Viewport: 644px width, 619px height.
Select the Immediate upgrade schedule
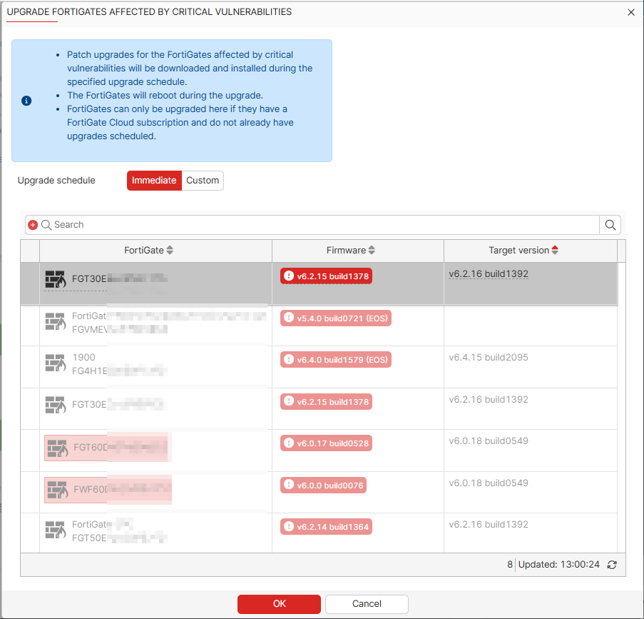point(154,181)
